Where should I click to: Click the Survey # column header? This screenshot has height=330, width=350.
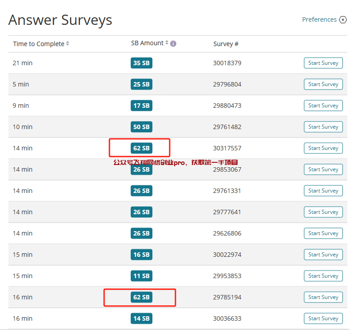226,43
